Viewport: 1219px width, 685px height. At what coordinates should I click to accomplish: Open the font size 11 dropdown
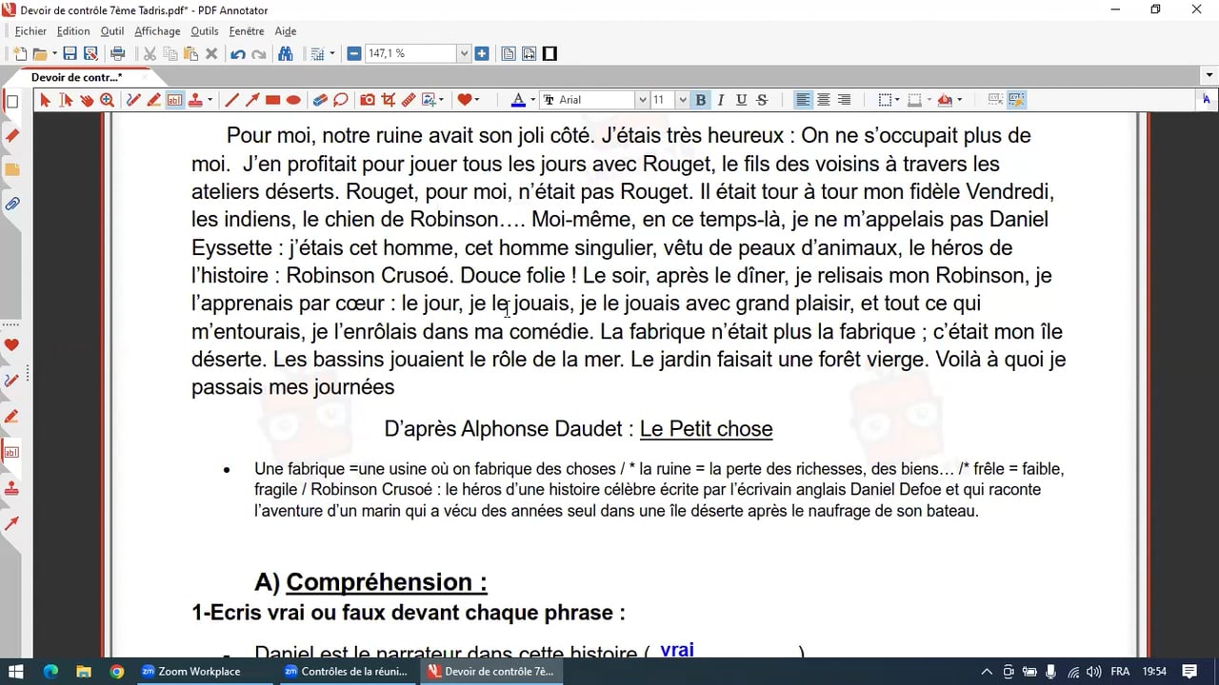point(682,100)
